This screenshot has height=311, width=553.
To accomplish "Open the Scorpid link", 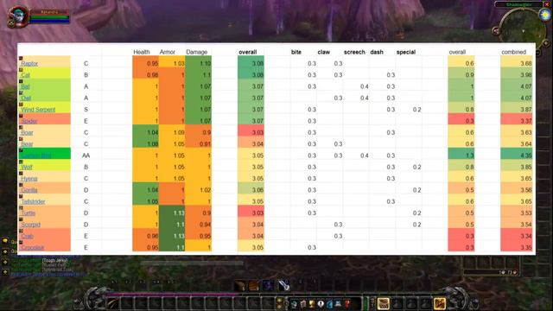I will point(31,225).
